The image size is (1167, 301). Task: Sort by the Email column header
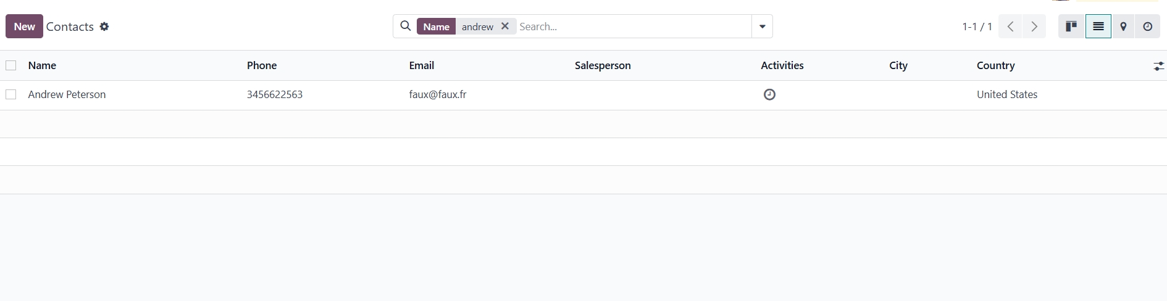421,65
